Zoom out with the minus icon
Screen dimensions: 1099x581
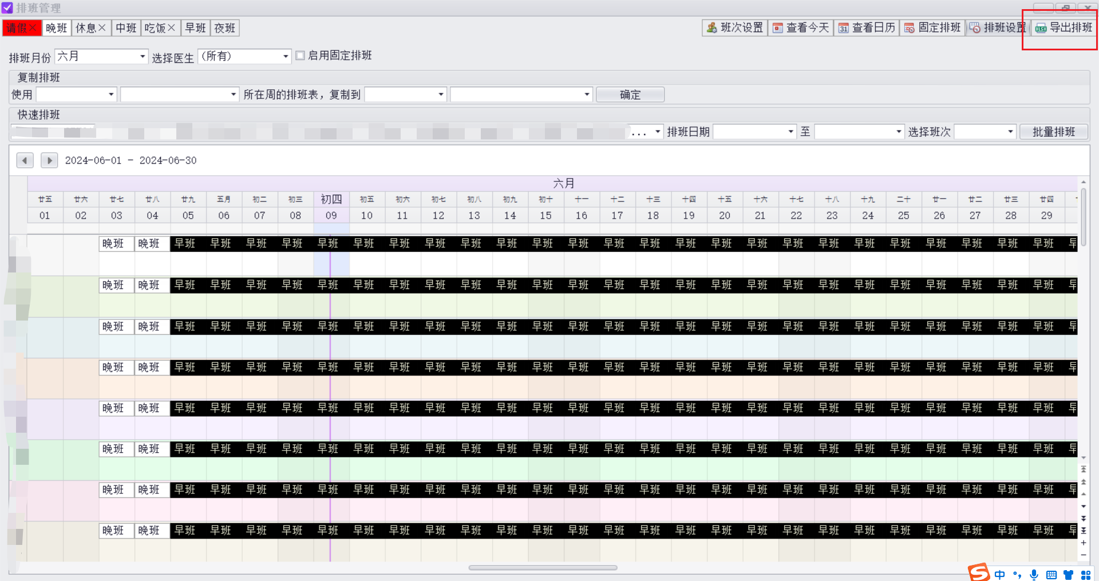(1083, 555)
